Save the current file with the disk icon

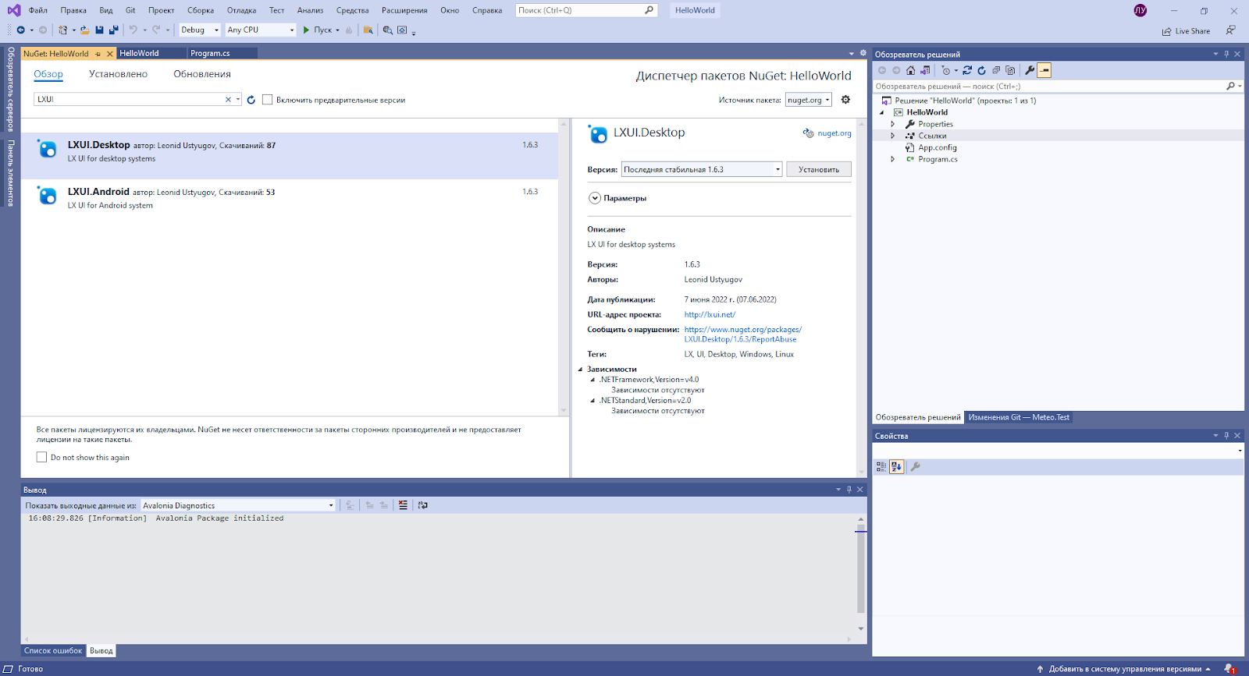coord(99,30)
